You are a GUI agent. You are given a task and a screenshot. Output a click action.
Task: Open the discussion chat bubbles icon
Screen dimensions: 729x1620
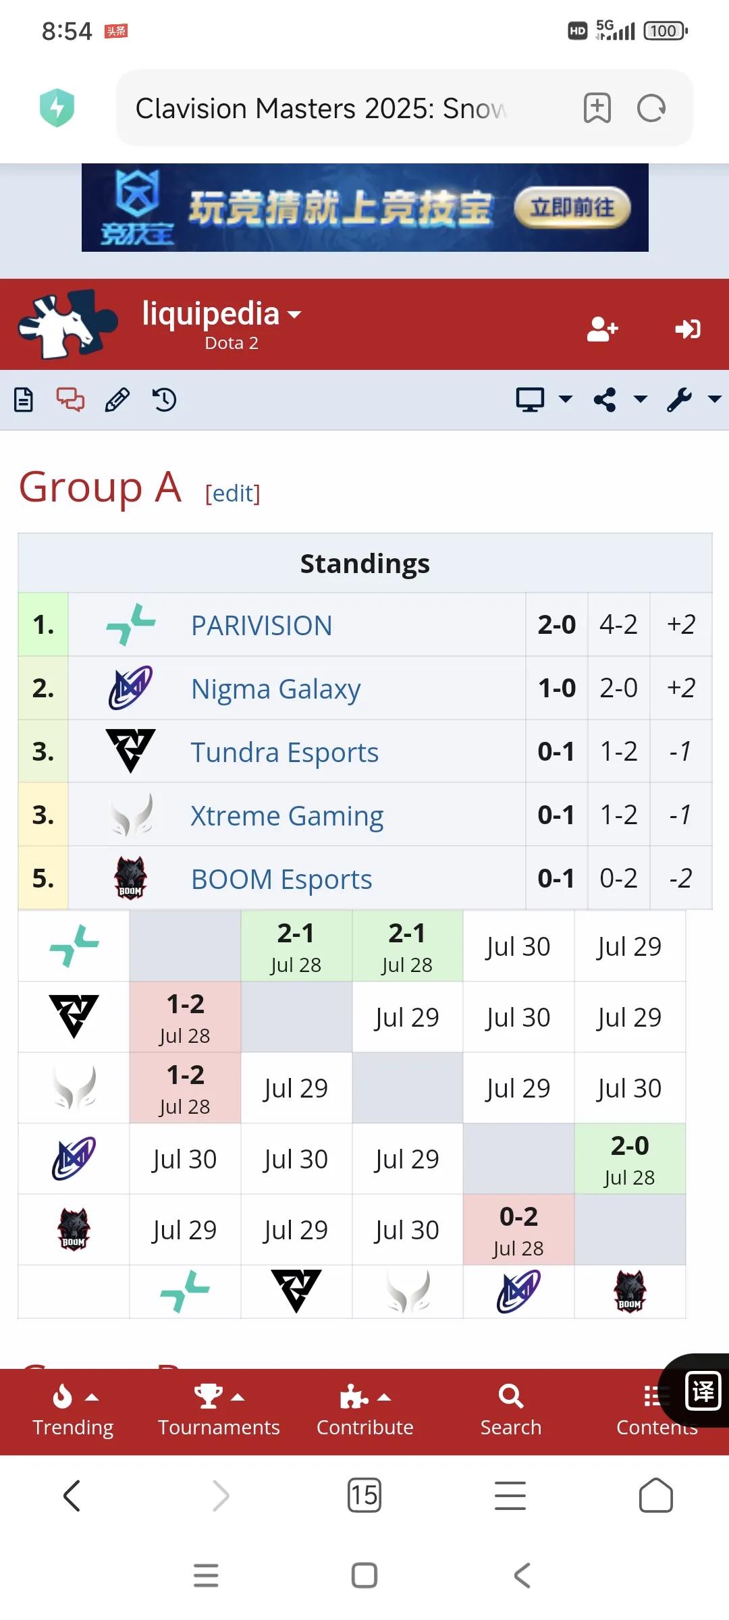tap(70, 400)
